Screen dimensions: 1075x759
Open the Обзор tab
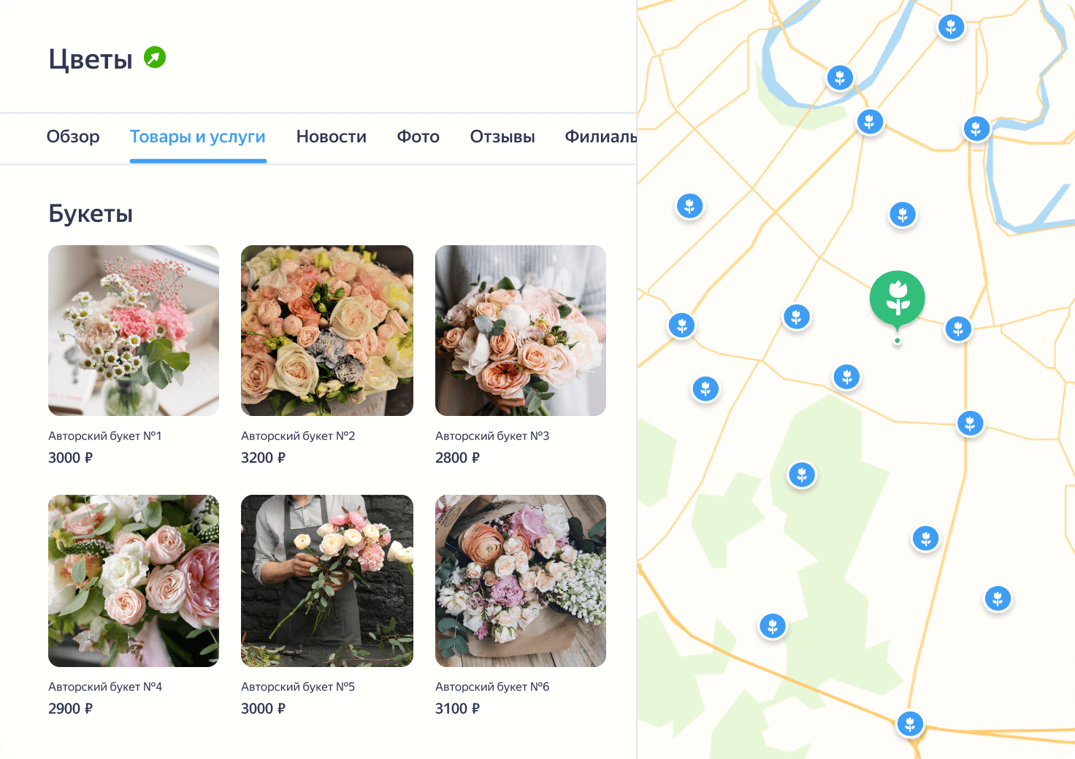coord(73,136)
